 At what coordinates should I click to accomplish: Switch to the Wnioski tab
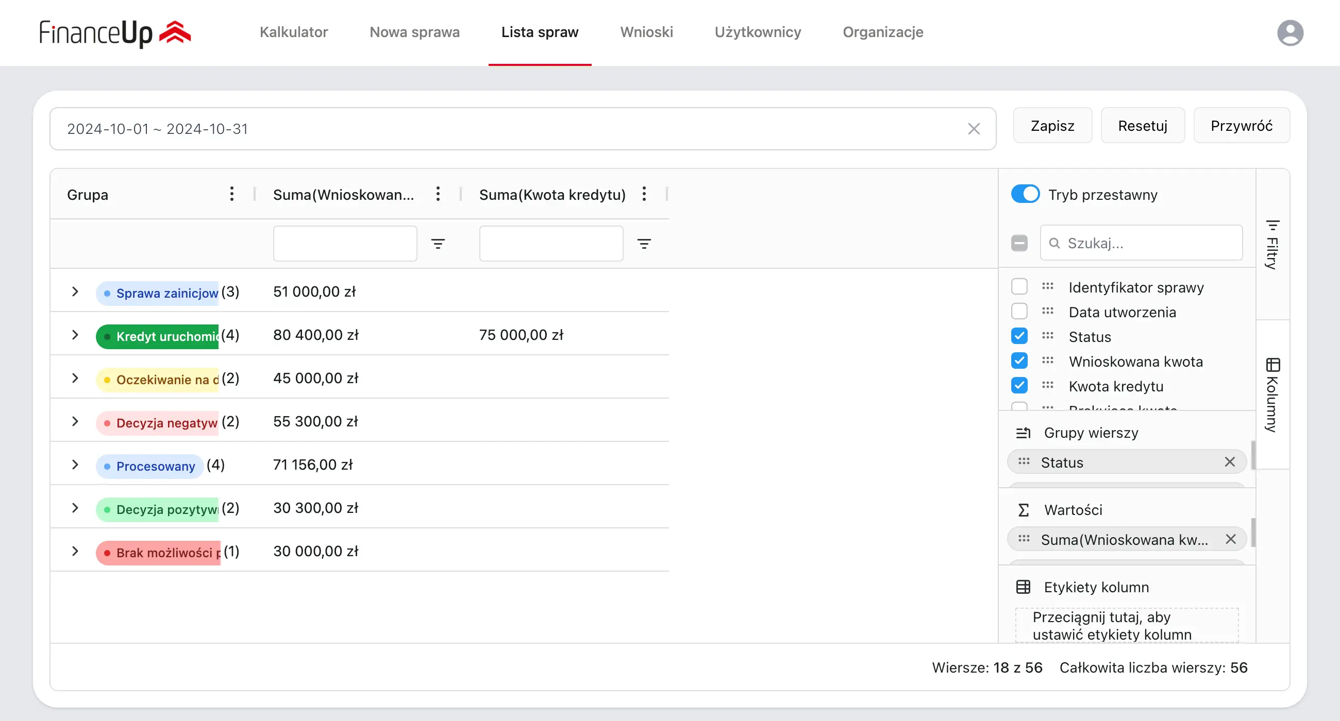point(647,32)
